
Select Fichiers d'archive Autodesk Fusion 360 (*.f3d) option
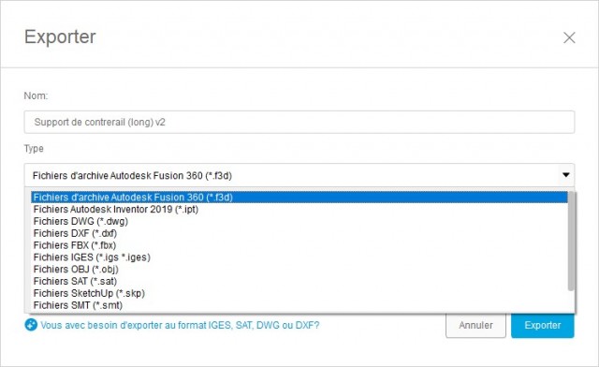pos(299,198)
